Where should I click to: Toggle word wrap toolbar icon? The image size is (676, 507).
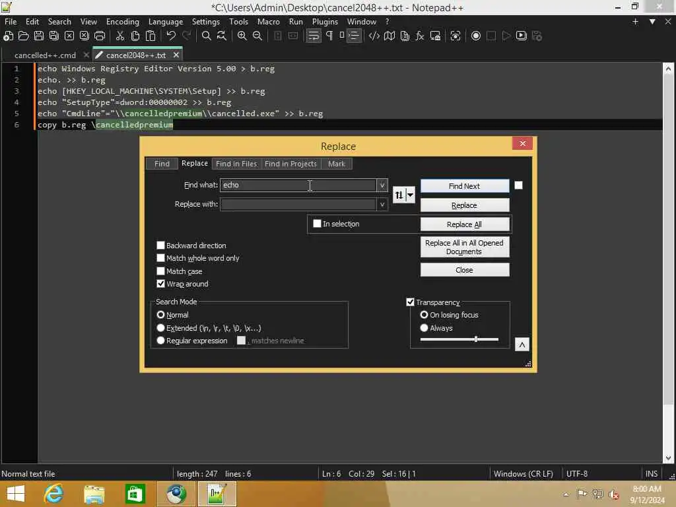314,36
